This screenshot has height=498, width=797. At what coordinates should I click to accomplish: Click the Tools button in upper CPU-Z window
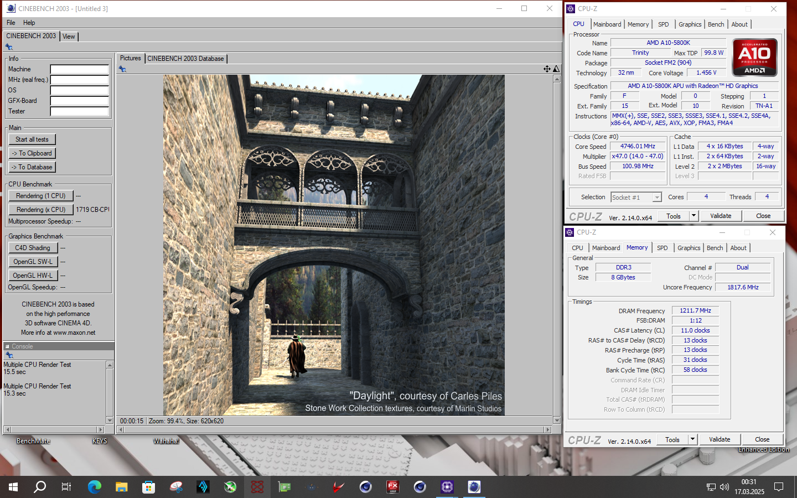pos(674,216)
